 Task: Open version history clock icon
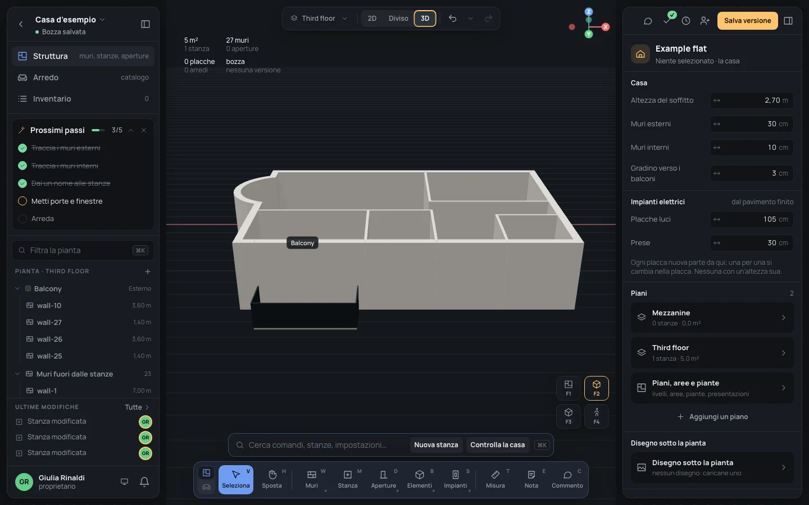click(686, 21)
